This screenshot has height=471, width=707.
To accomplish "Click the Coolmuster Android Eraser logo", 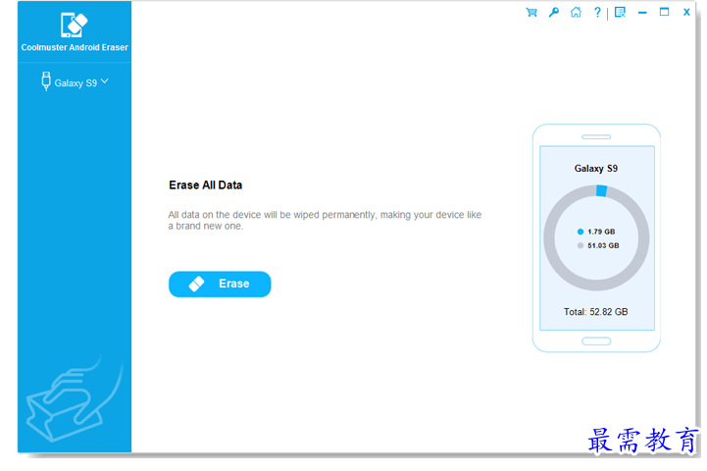I will 74,25.
